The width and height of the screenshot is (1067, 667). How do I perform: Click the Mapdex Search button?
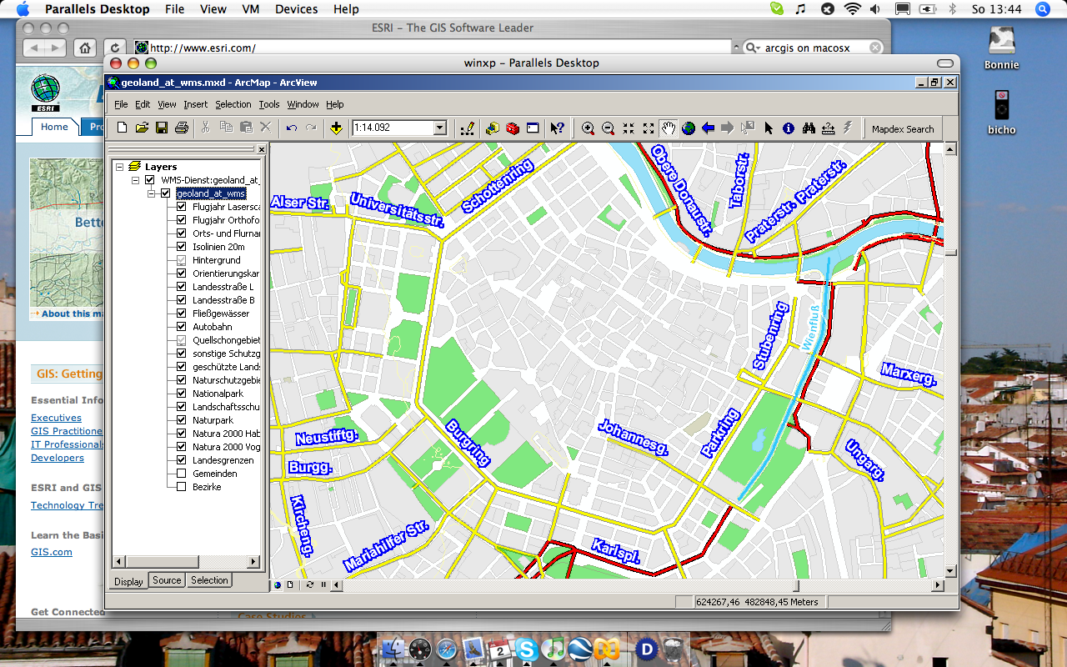(903, 129)
